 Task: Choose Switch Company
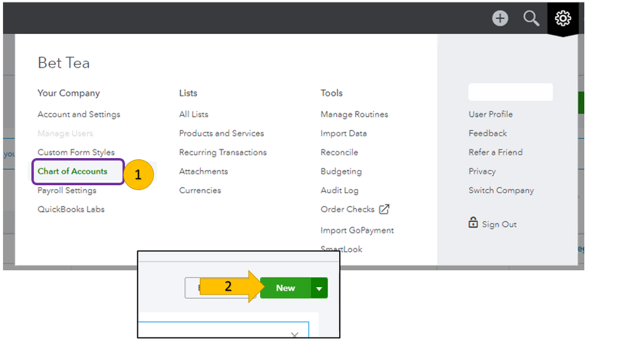pos(501,190)
